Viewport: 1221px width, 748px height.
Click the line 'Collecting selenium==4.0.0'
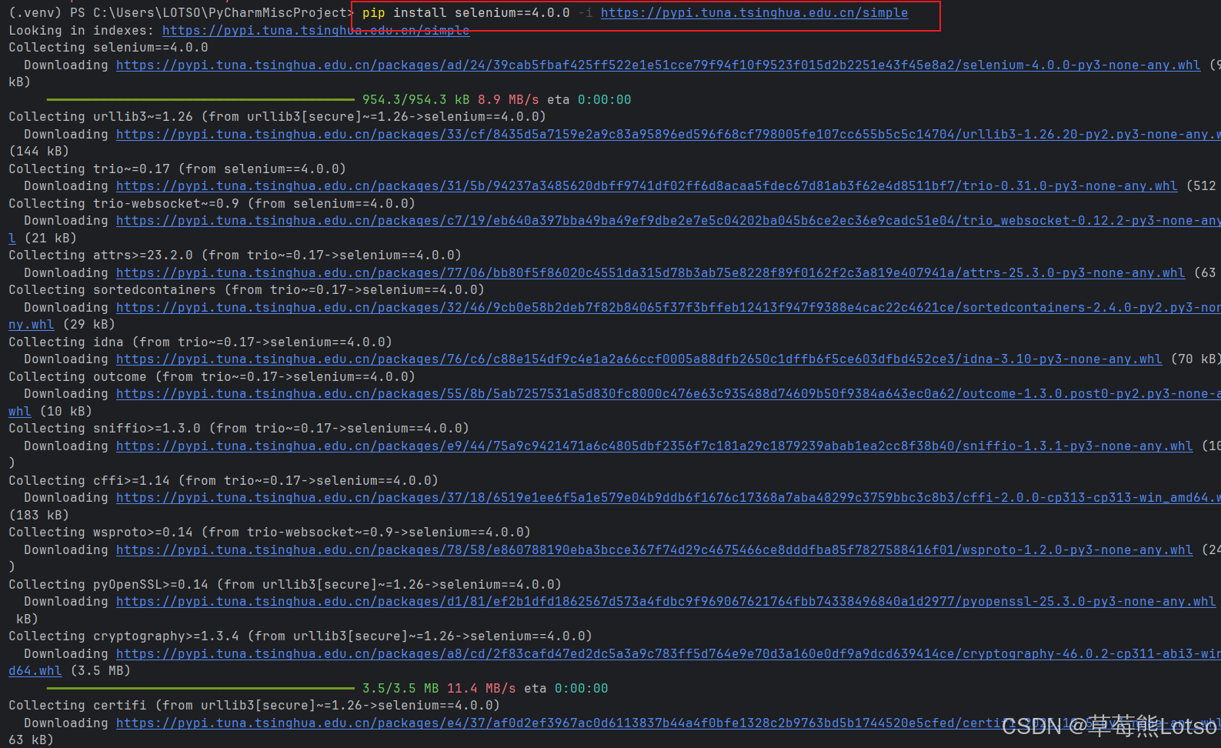[108, 48]
